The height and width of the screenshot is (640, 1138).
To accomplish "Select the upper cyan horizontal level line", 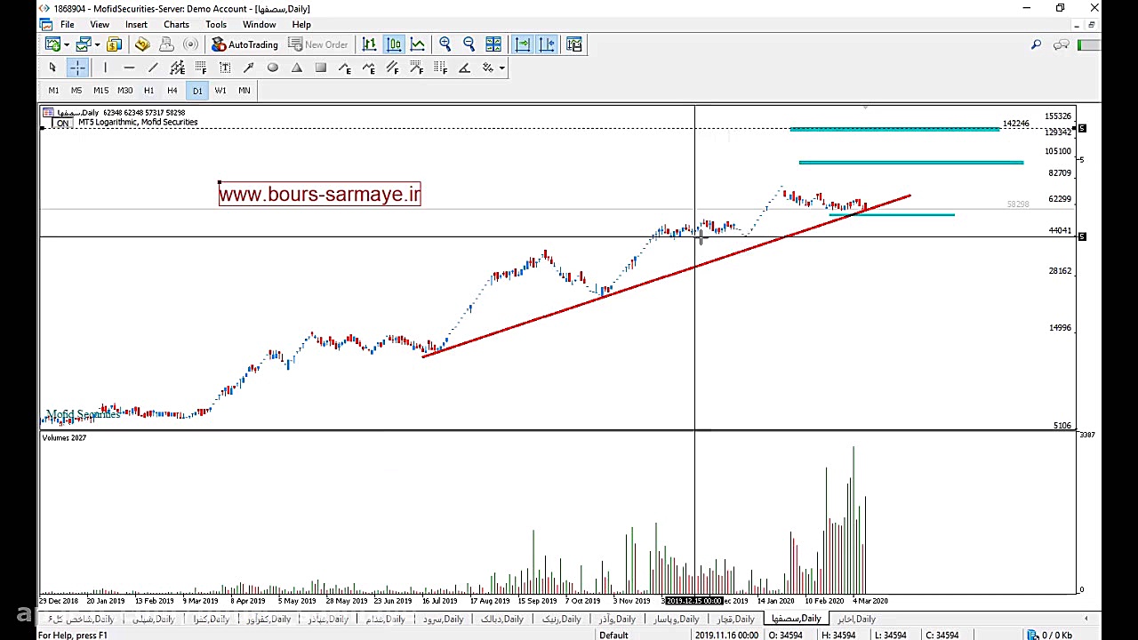I will (894, 130).
